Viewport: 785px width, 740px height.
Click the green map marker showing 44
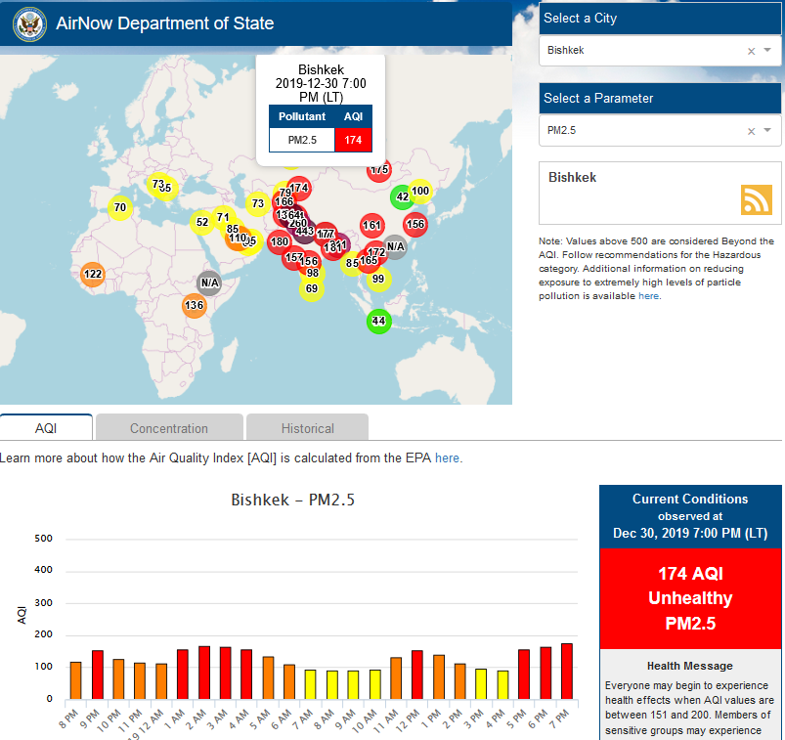tap(378, 321)
